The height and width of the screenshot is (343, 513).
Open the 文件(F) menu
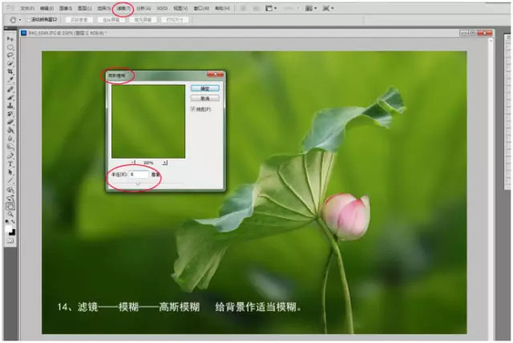tap(27, 8)
